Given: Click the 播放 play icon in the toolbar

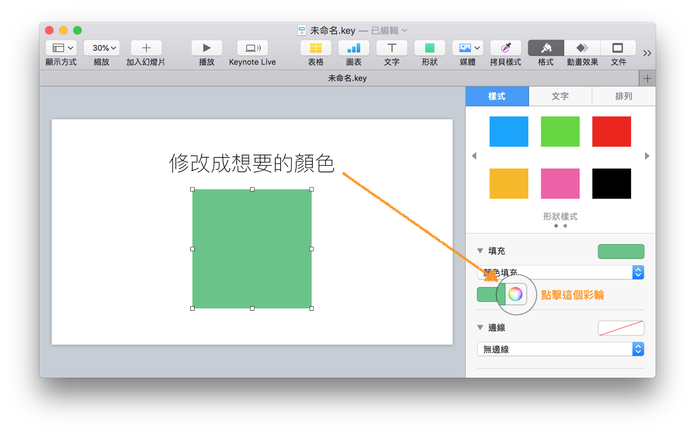Looking at the screenshot, I should point(206,48).
